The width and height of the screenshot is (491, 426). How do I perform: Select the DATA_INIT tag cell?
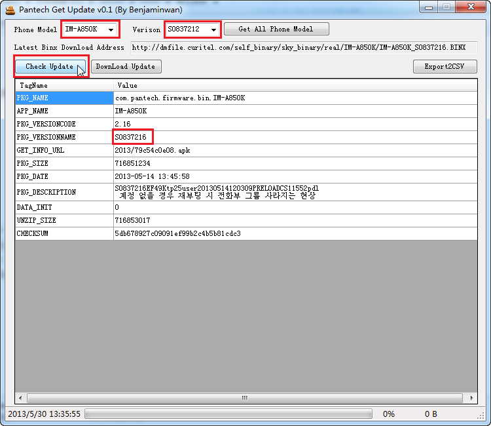(64, 207)
